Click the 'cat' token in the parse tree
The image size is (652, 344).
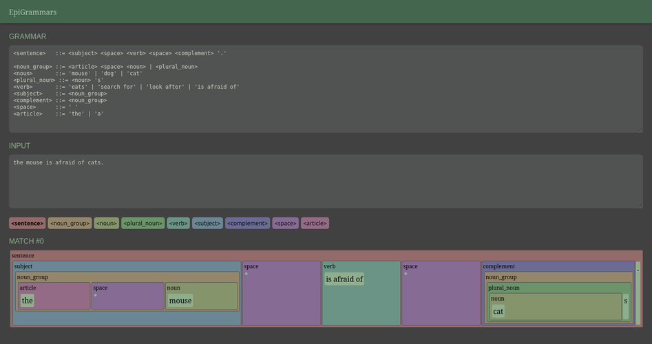[498, 311]
